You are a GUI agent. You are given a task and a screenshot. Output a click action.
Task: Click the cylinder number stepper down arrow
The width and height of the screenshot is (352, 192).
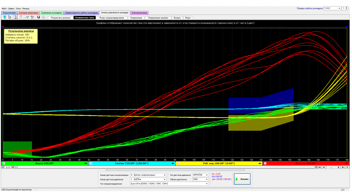(x=346, y=9)
